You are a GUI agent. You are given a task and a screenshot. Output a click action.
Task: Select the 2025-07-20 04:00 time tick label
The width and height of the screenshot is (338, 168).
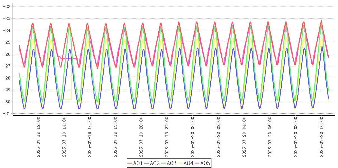coord(244,137)
